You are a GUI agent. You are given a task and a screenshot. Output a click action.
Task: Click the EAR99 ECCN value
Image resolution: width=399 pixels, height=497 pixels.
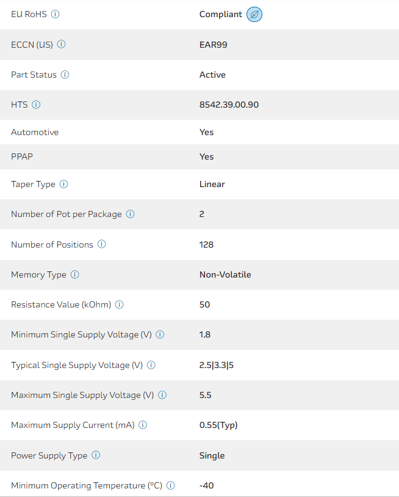click(x=214, y=45)
